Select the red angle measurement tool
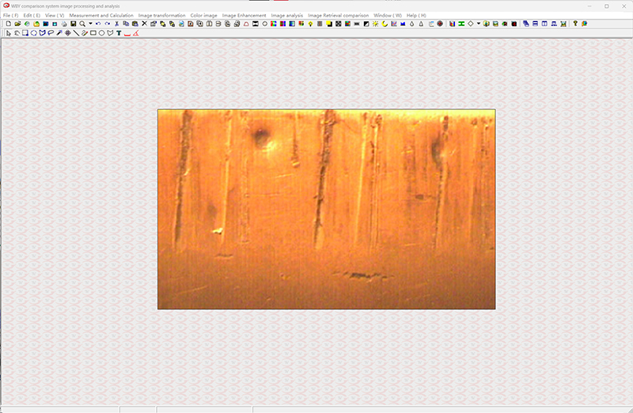The image size is (633, 413). click(135, 33)
